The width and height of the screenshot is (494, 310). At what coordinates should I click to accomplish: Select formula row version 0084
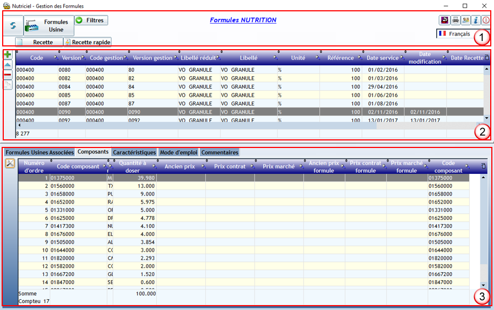click(250, 87)
